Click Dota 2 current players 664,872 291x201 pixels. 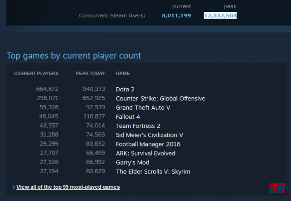pyautogui.click(x=47, y=89)
